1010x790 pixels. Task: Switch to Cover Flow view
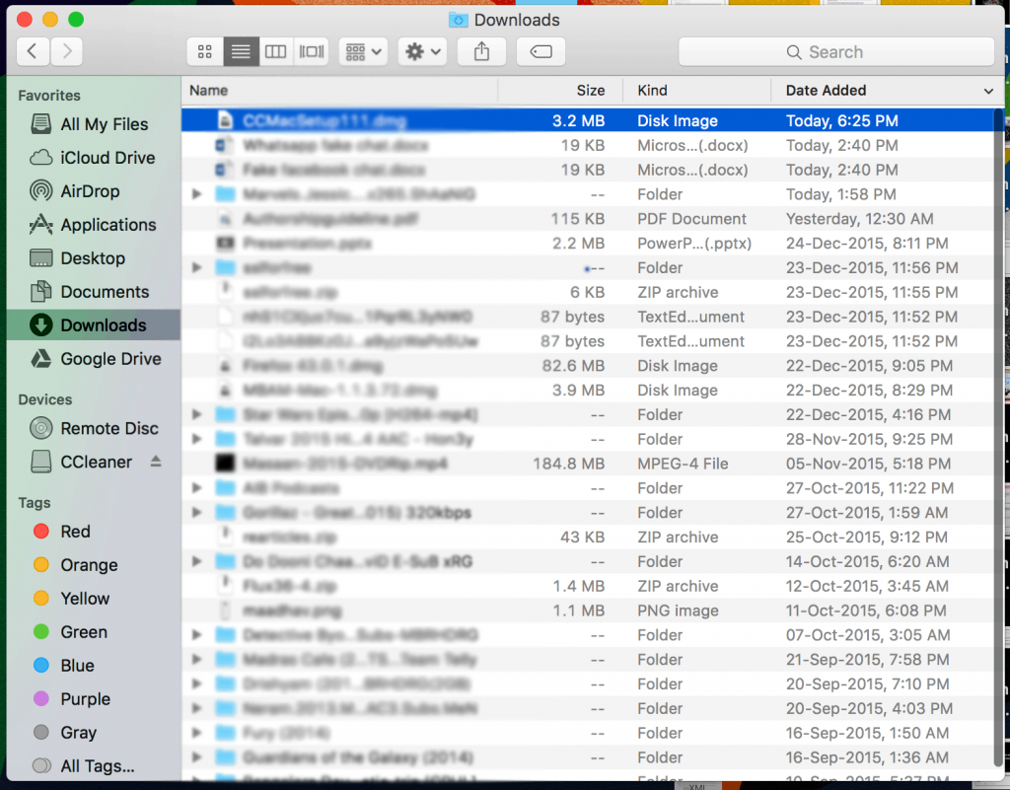(x=311, y=51)
